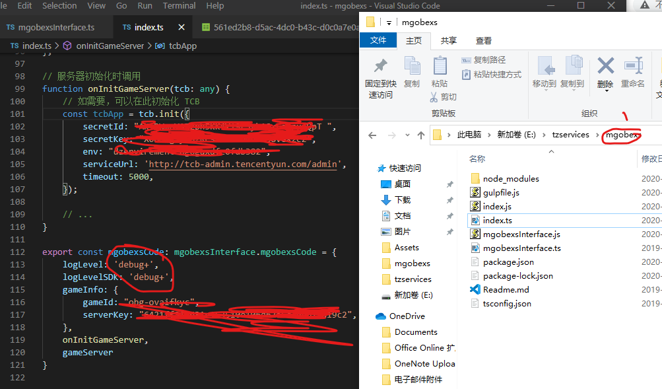
Task: Open the Help menu in VS Code
Action: pos(215,5)
